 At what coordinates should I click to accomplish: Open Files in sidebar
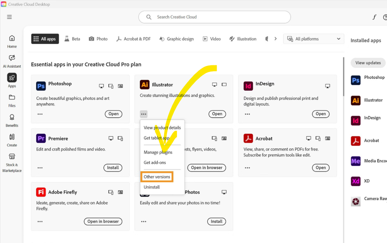pos(12,101)
